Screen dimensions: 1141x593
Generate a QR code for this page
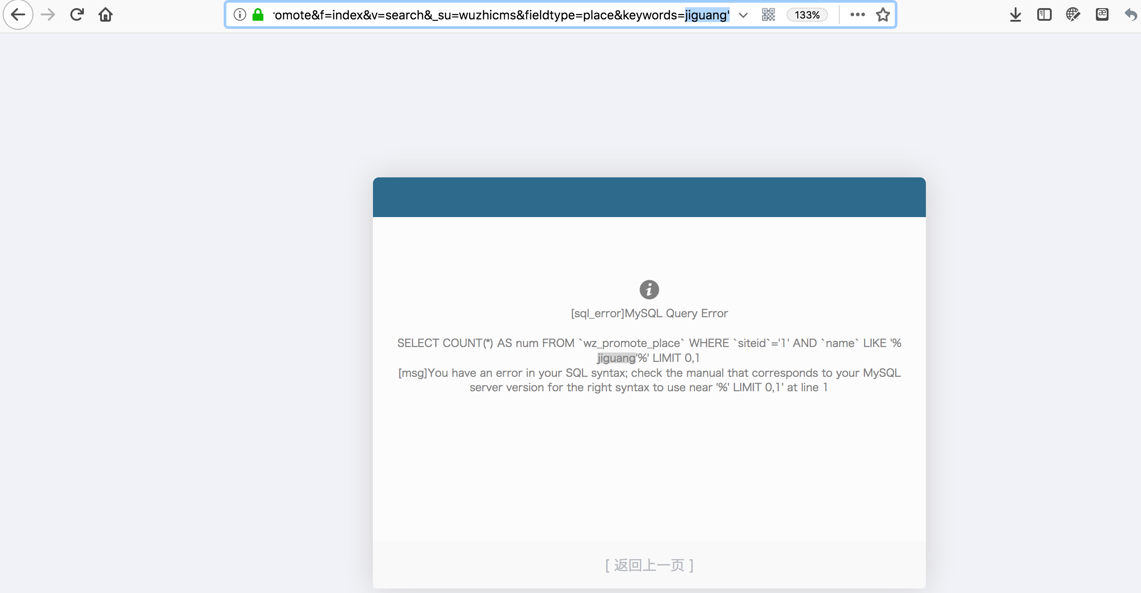pyautogui.click(x=768, y=14)
